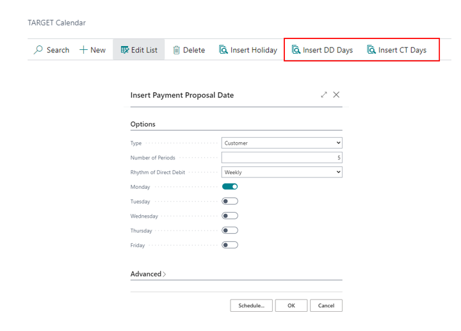Open the Type dropdown showing Customer

tap(282, 143)
